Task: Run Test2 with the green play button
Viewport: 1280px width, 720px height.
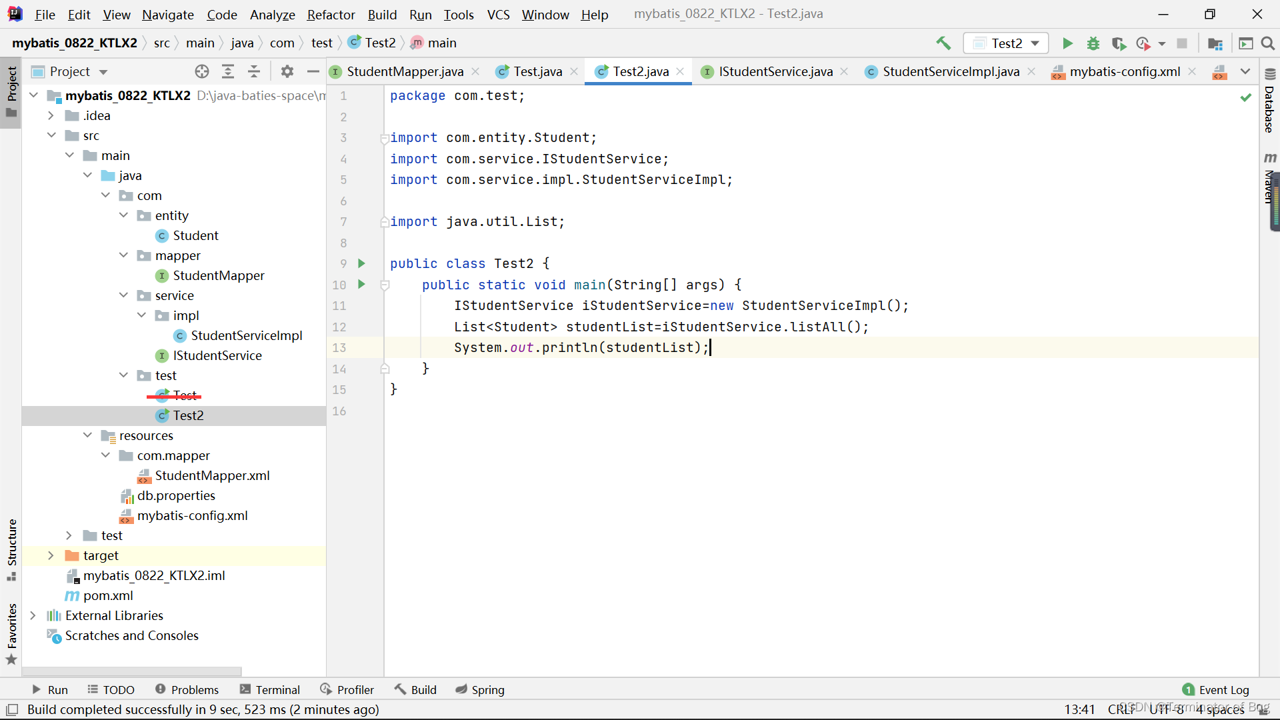Action: (x=1067, y=43)
